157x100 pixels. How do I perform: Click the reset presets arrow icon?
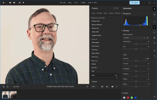pos(114,8)
